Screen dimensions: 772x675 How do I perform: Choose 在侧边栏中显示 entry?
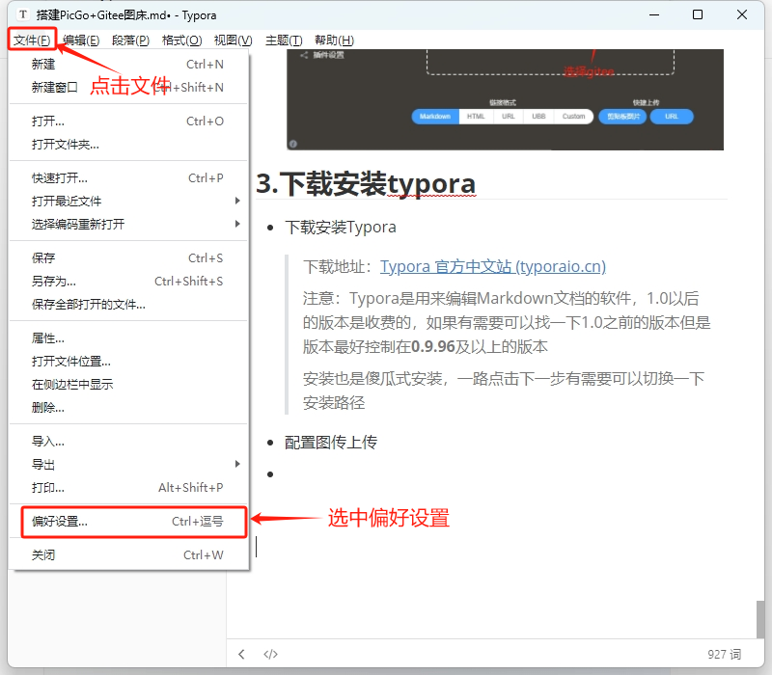[128, 384]
